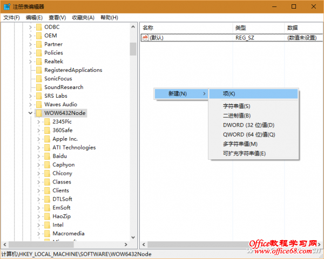Screen dimensions: 324x259
Task: Select the EmSoft key label
Action: coord(62,208)
